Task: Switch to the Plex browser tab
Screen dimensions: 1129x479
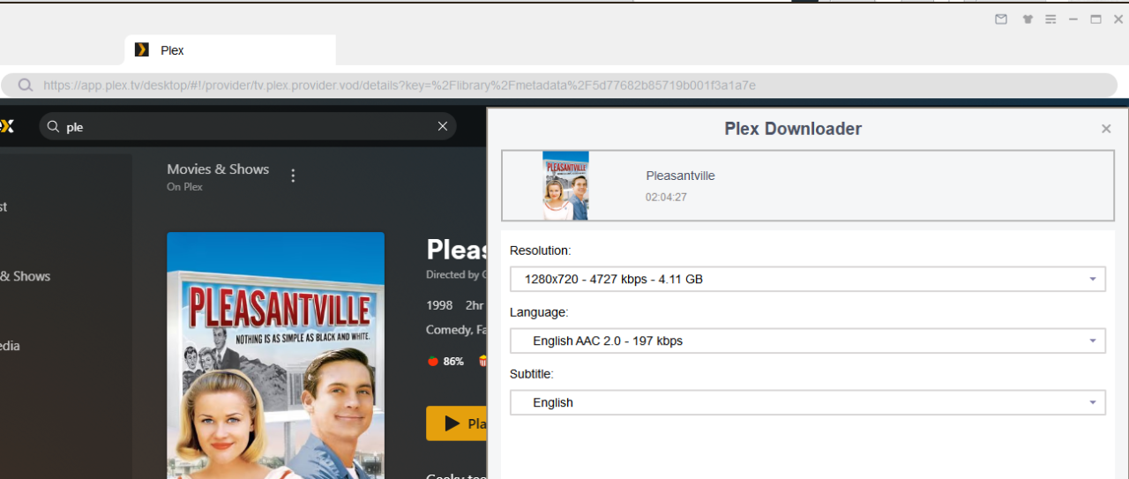Action: pos(230,50)
